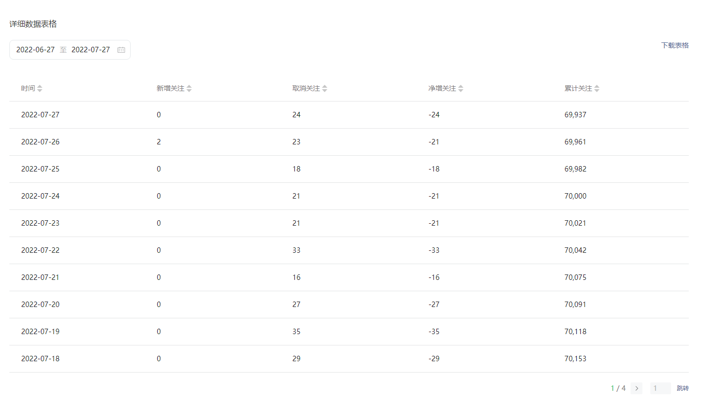707x410 pixels.
Task: Click the 累计关注 column header label
Action: (578, 89)
